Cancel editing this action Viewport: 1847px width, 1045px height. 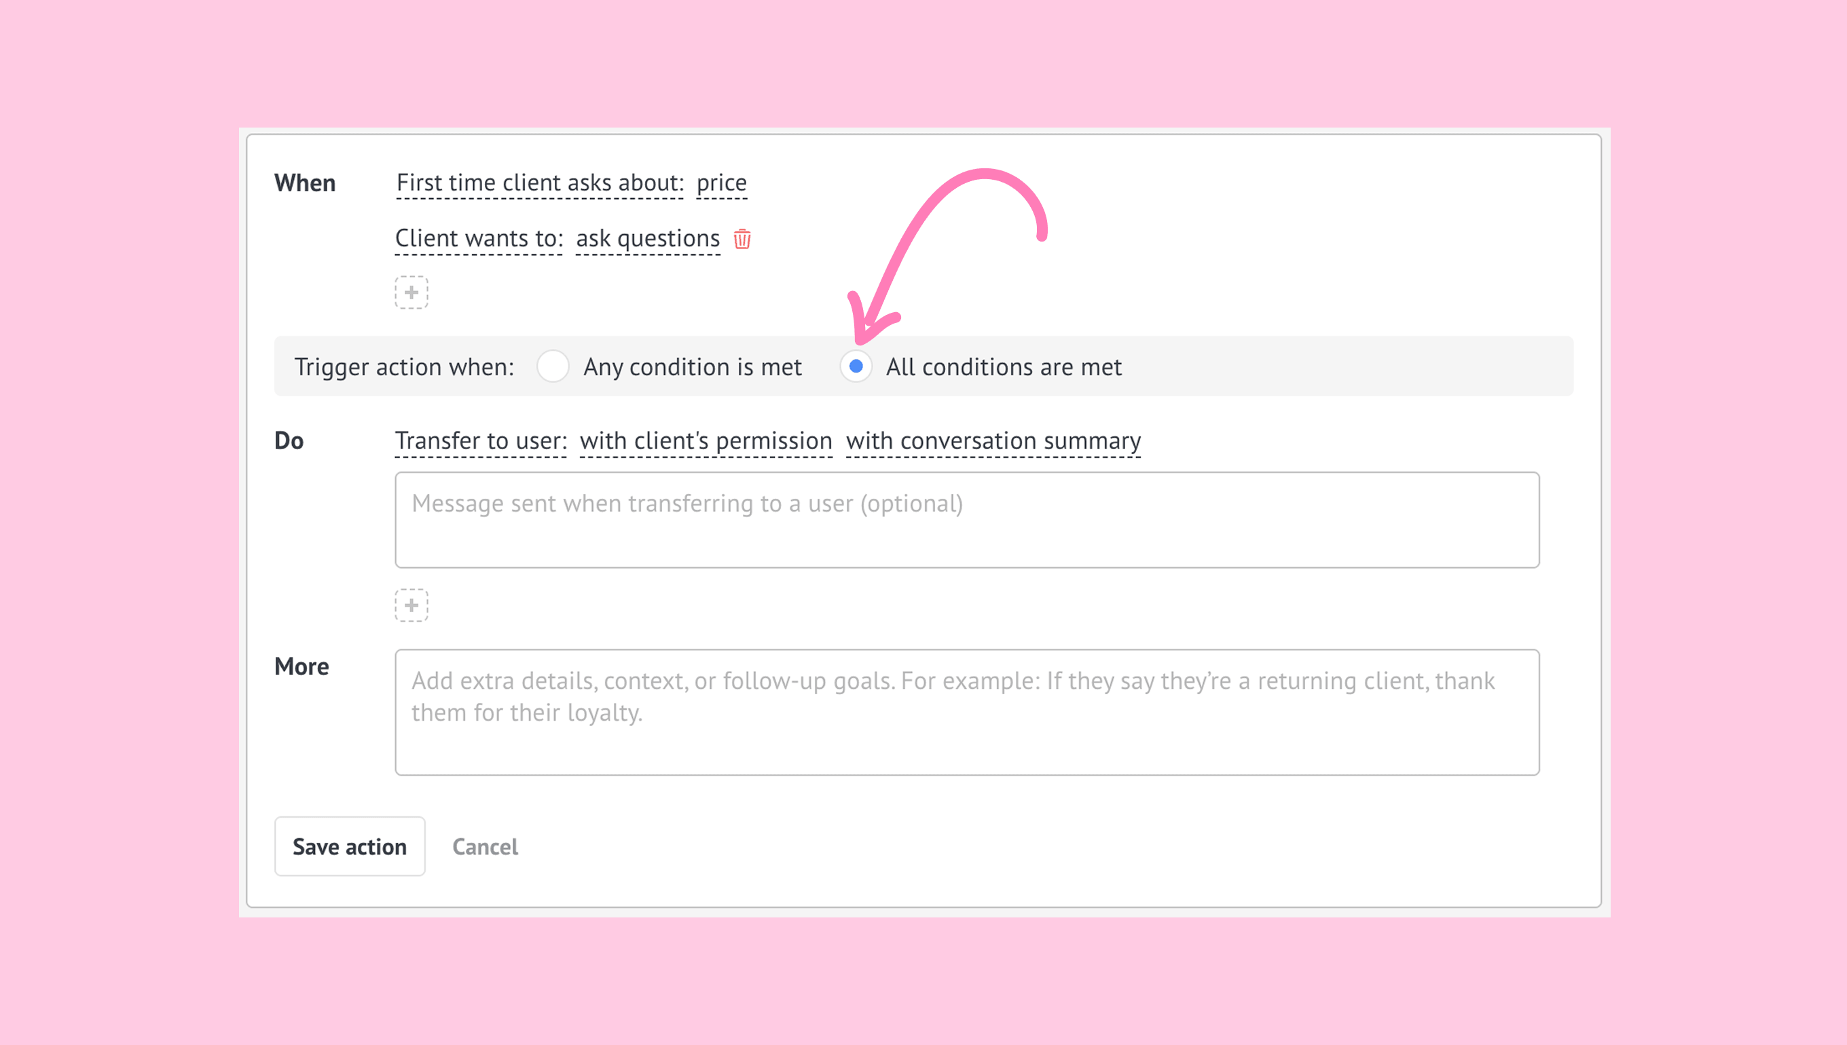485,847
